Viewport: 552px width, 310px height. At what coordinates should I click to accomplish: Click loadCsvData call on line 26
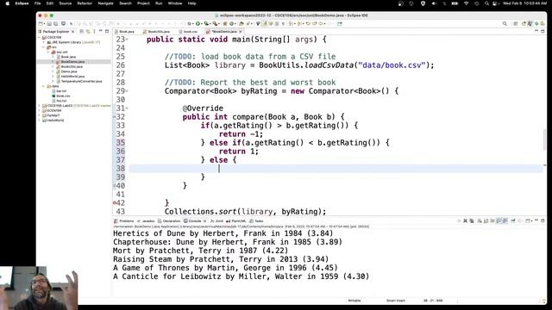click(329, 65)
